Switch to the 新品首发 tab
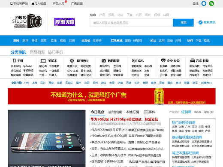 [x=37, y=52]
